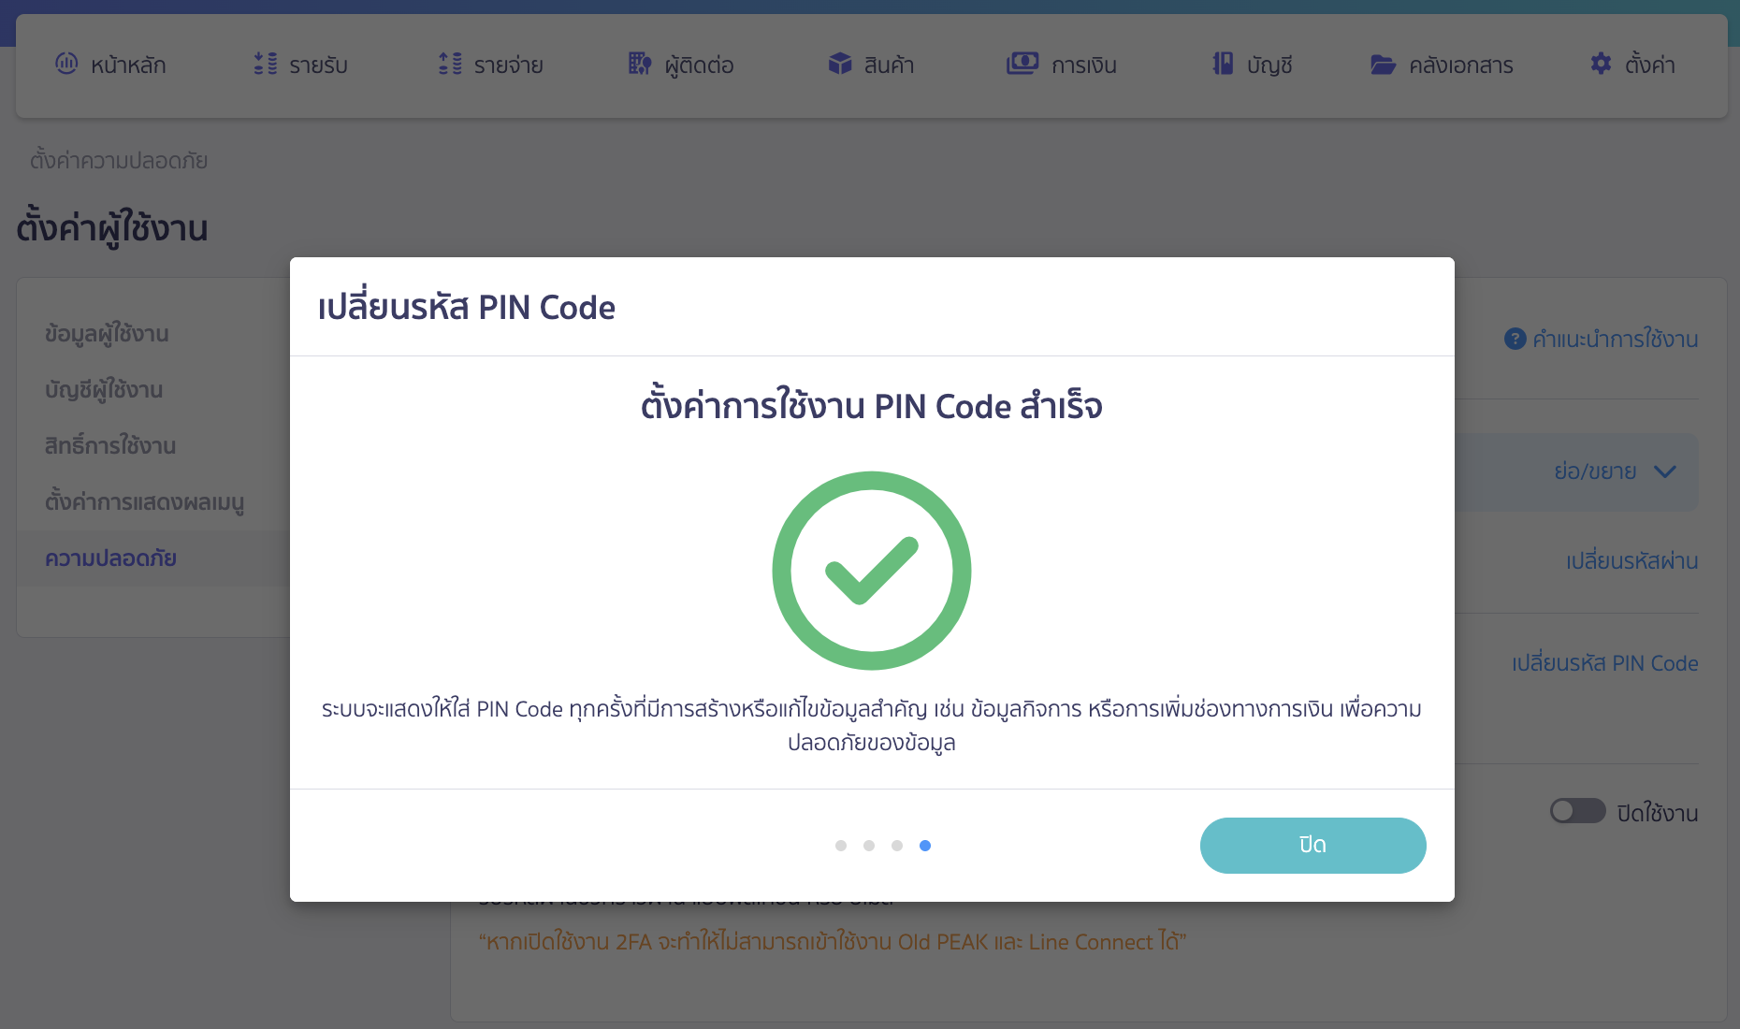Click the first carousel dot in dialog
Screen dimensions: 1740x1029
841,845
